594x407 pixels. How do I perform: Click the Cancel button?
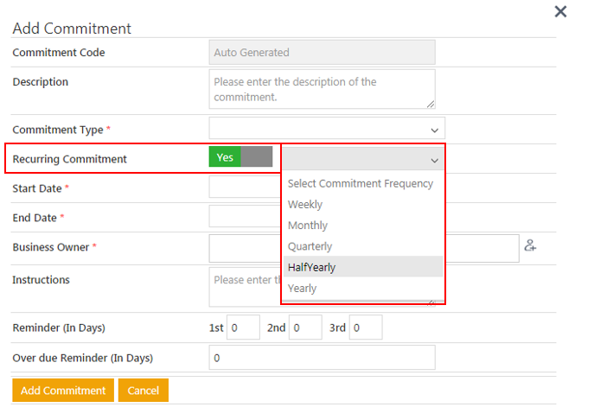[x=143, y=391]
